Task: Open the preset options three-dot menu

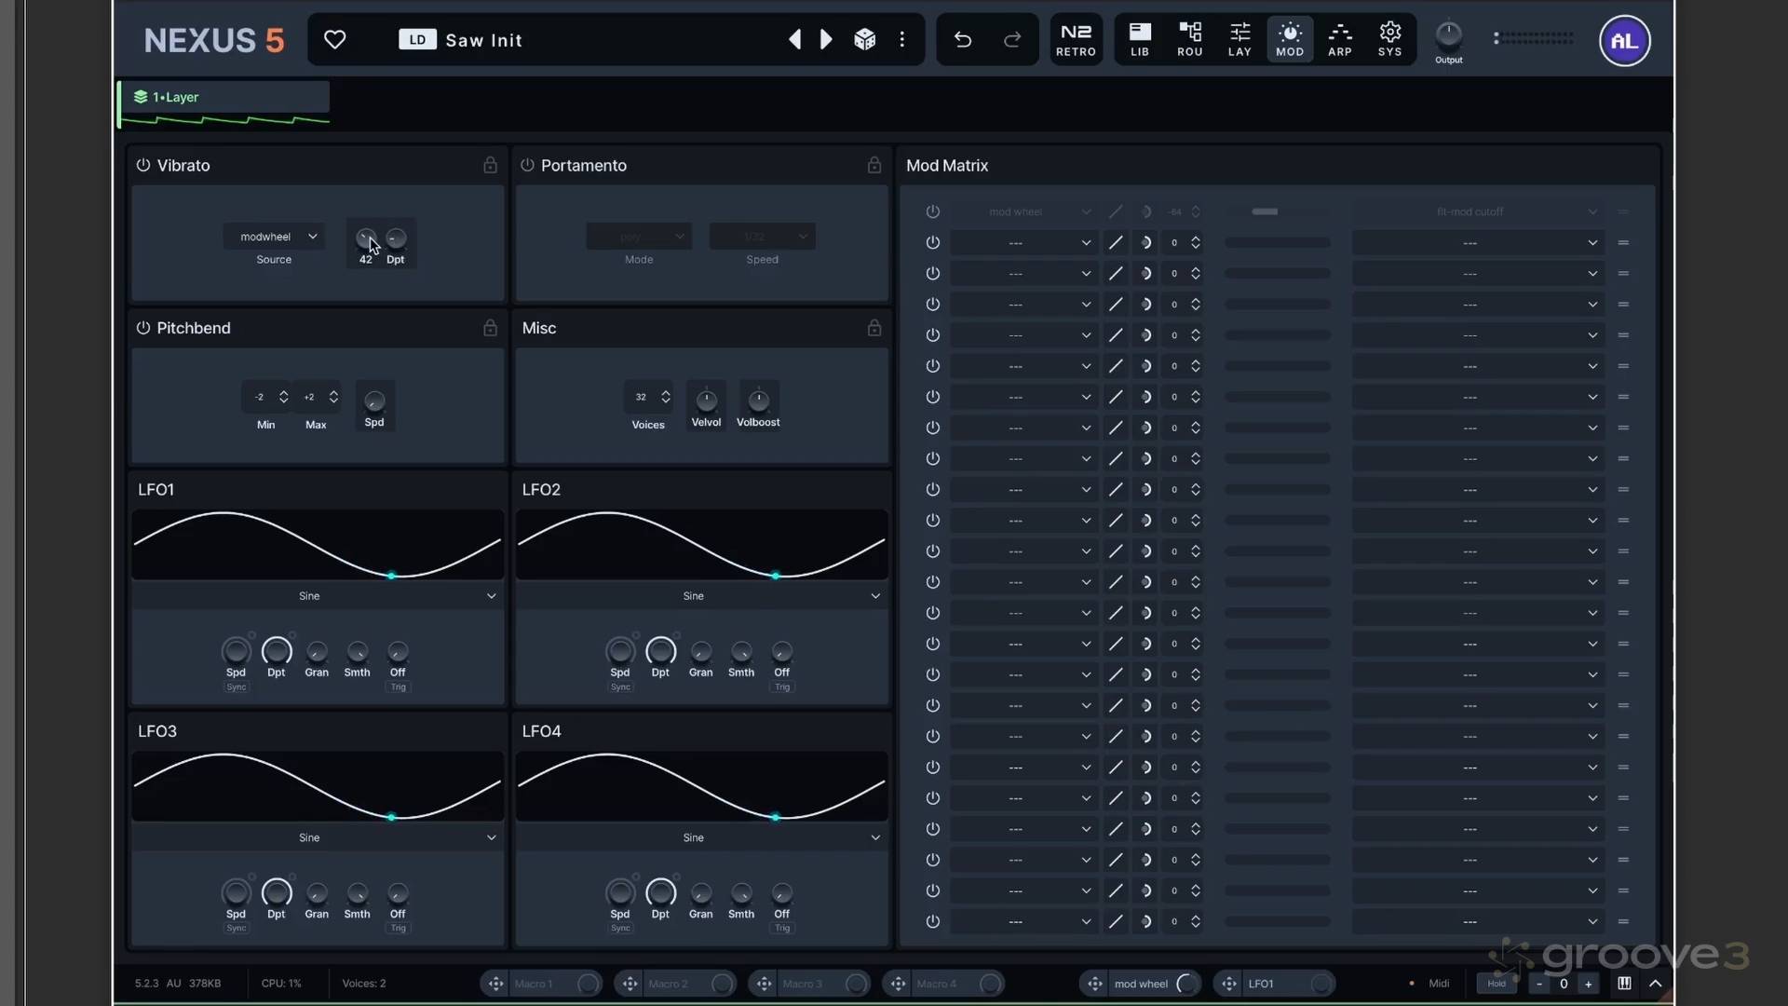Action: [902, 39]
